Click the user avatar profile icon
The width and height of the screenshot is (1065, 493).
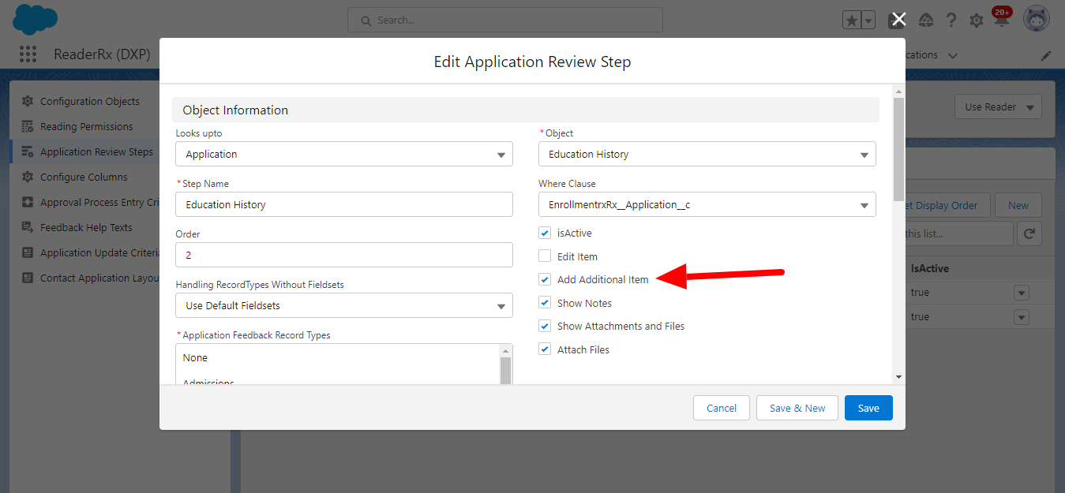1036,20
